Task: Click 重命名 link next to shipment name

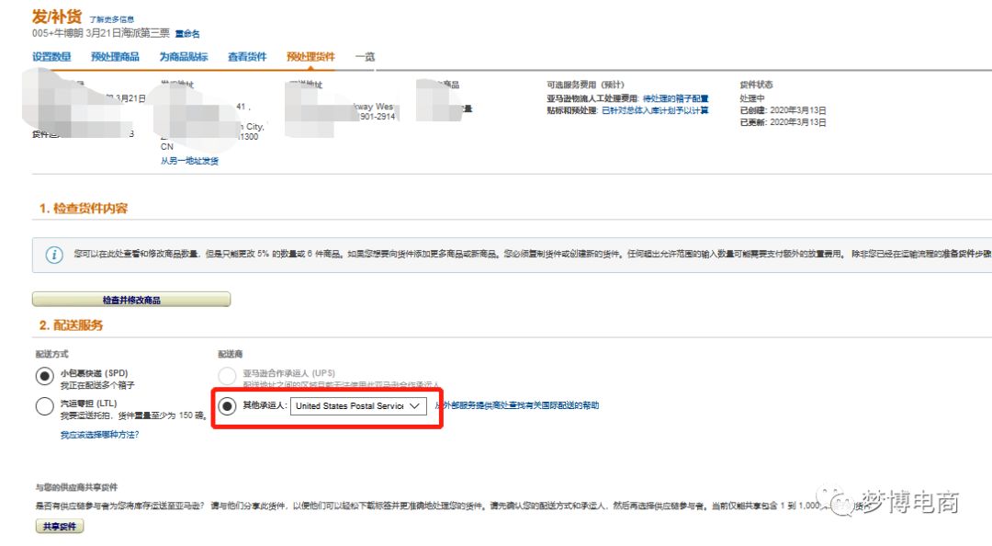Action: pos(187,34)
